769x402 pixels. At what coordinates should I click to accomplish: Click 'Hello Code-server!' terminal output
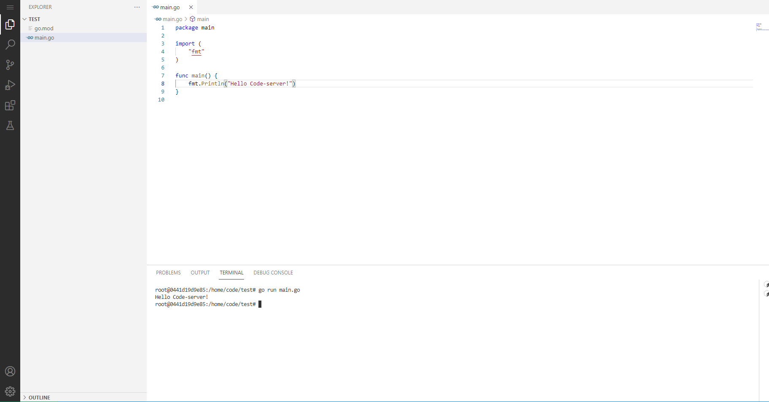tap(182, 297)
